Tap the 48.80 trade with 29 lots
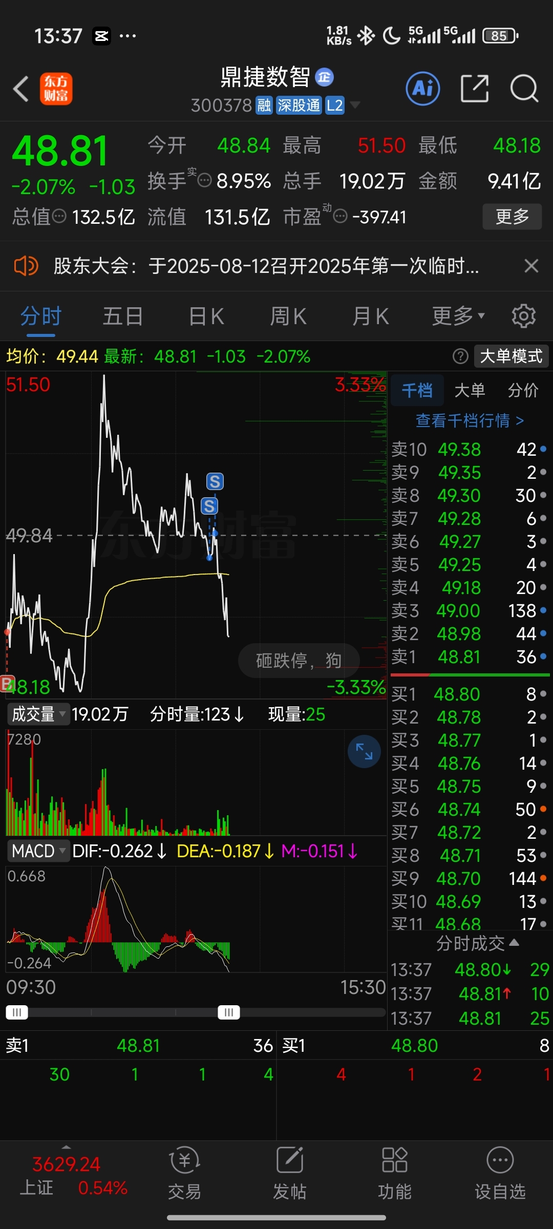Viewport: 553px width, 1229px height. [x=470, y=970]
